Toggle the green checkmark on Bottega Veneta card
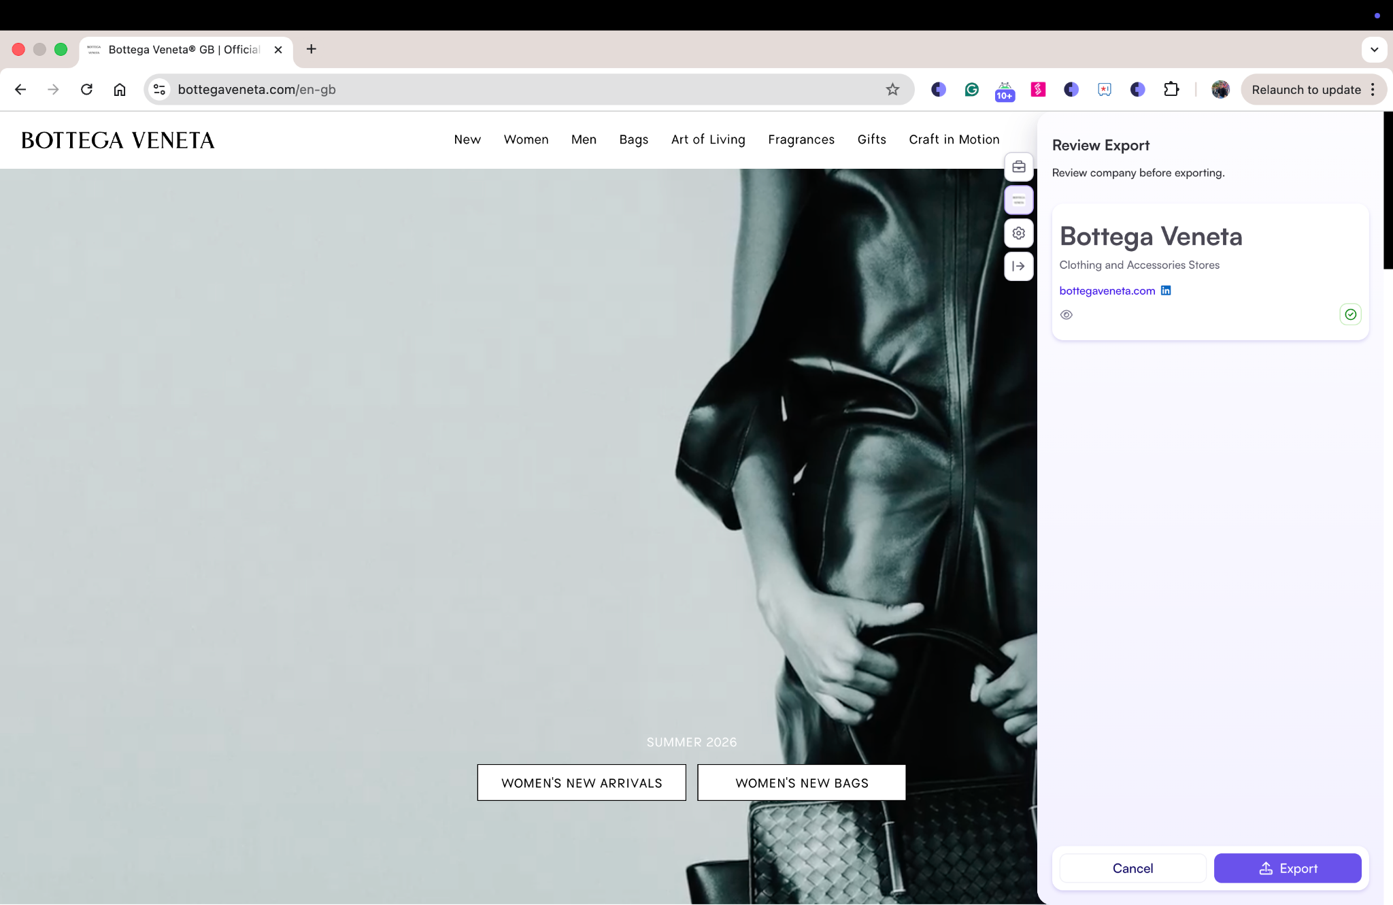The image size is (1393, 905). tap(1350, 314)
